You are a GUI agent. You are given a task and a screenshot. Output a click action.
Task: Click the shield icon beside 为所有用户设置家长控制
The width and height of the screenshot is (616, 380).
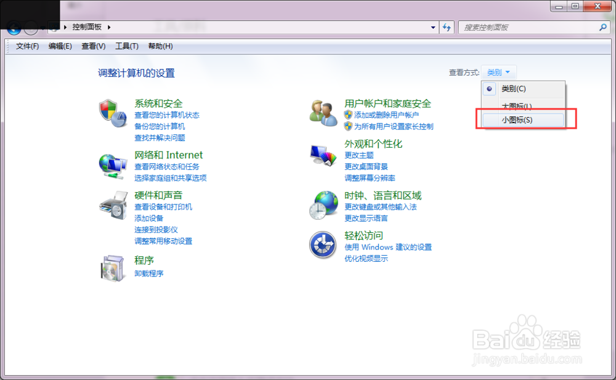348,126
